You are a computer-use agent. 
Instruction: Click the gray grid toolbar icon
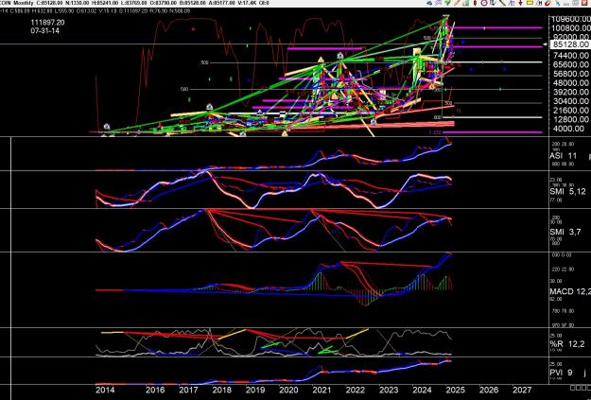[x=576, y=3]
